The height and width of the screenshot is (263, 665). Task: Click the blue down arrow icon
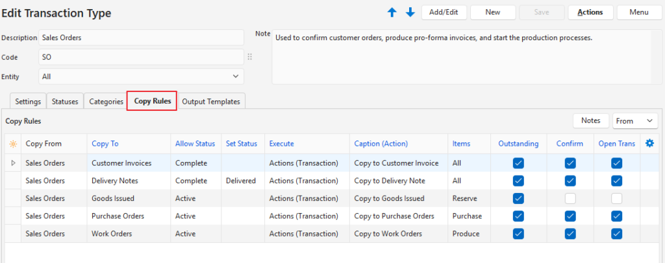pos(410,12)
